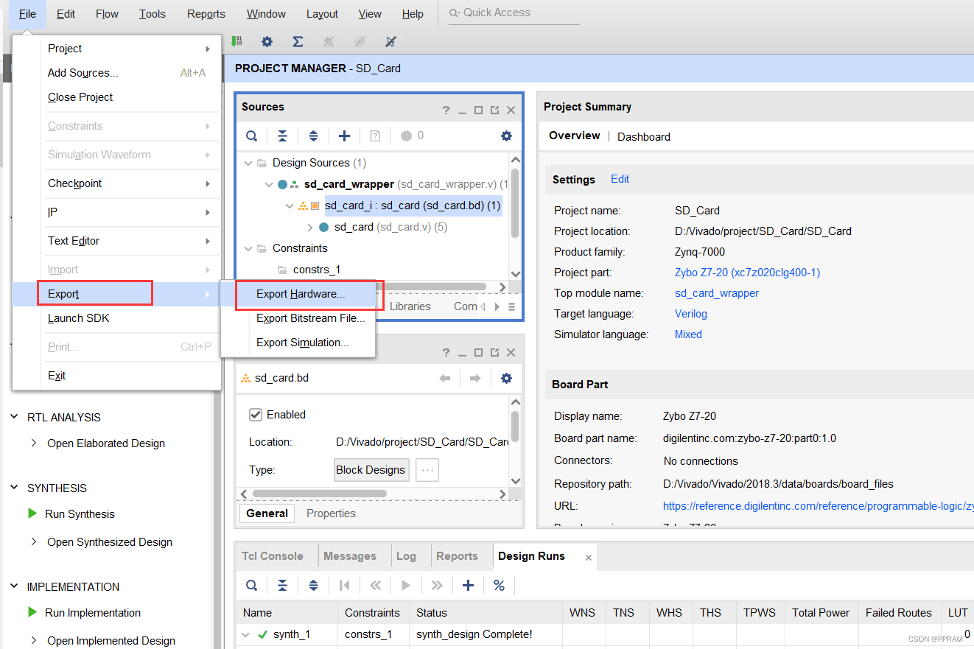Open the Libraries tab in Sources
Screen dimensions: 974x649
[x=410, y=306]
